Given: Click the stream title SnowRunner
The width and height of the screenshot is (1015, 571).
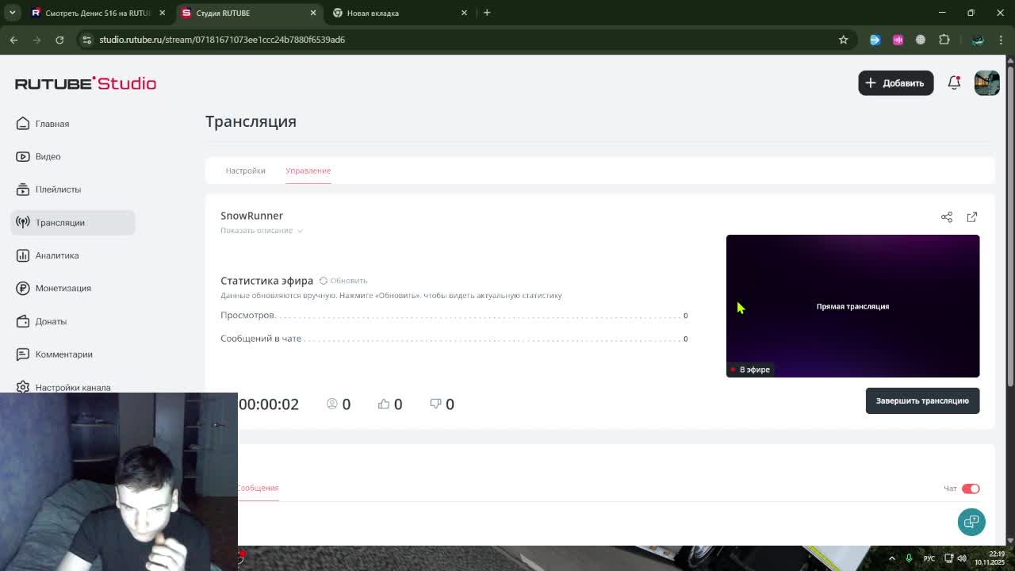Looking at the screenshot, I should [251, 216].
